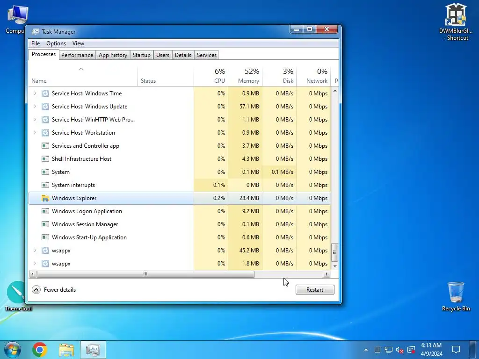Click the System interrupts process icon

45,185
